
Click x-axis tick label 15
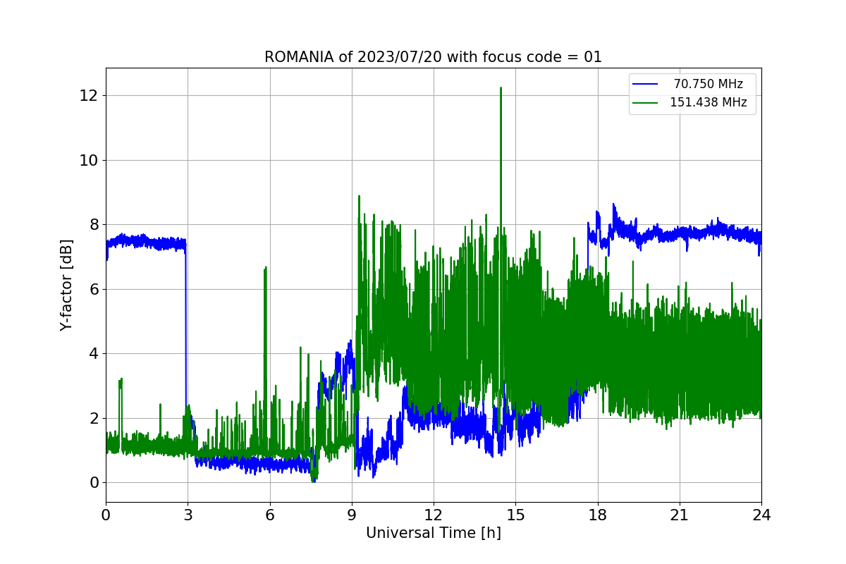(515, 515)
